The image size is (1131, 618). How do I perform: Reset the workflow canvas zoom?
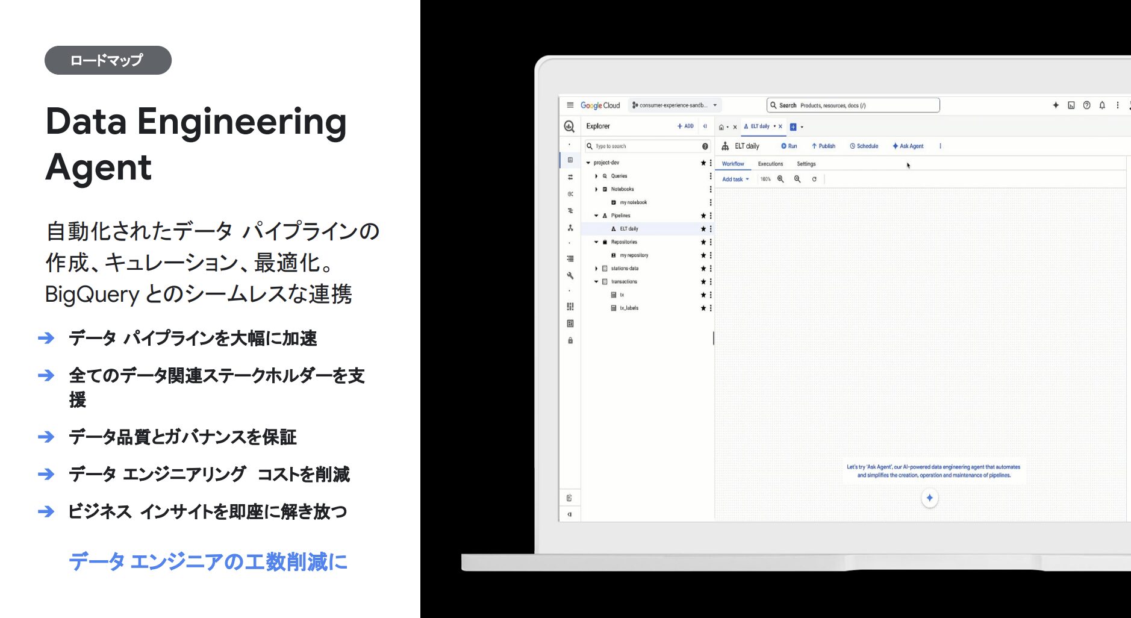(814, 179)
